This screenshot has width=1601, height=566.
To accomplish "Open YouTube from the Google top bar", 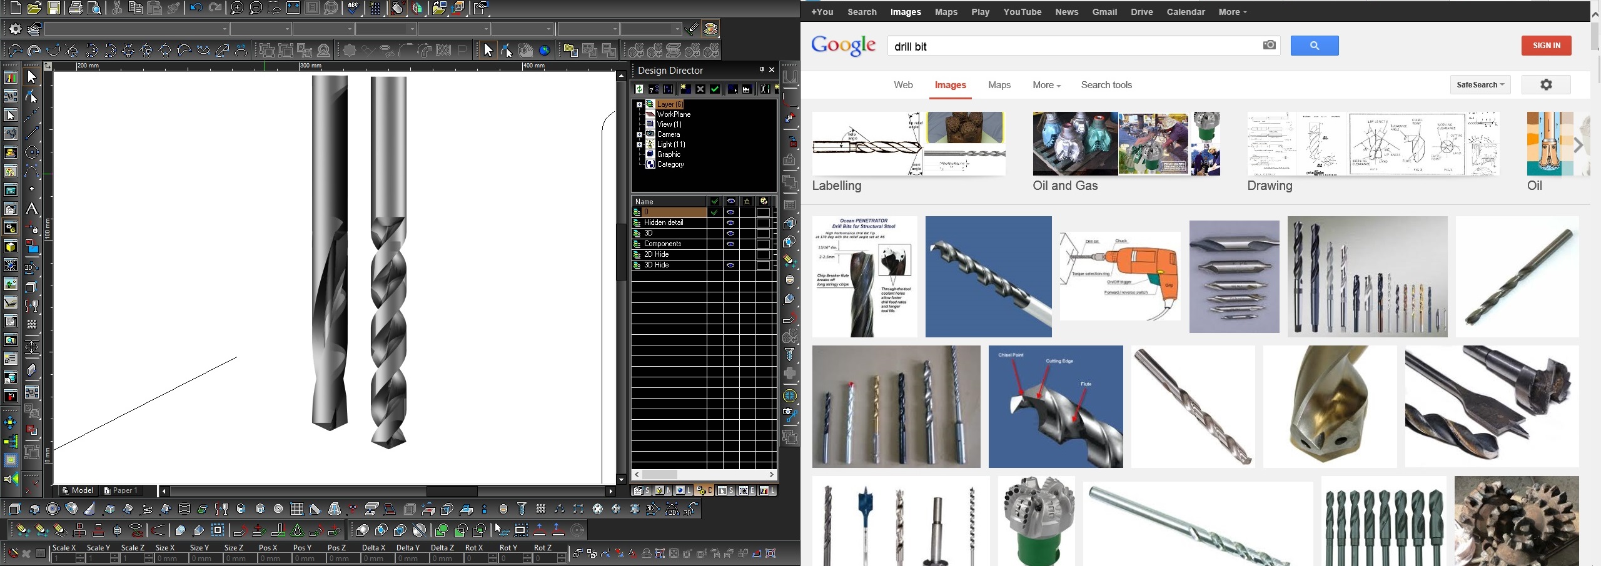I will point(1023,12).
